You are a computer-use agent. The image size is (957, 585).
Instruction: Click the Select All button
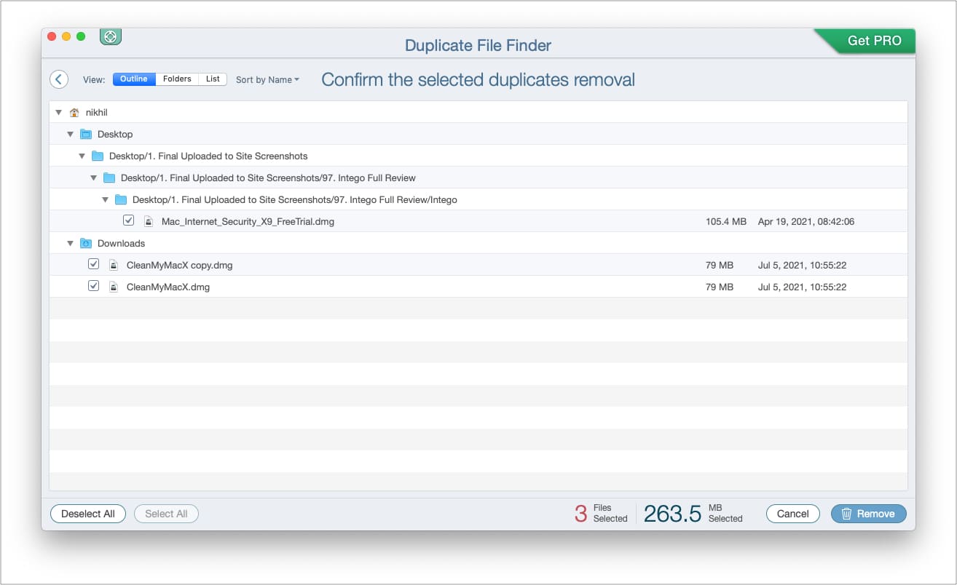pos(166,514)
